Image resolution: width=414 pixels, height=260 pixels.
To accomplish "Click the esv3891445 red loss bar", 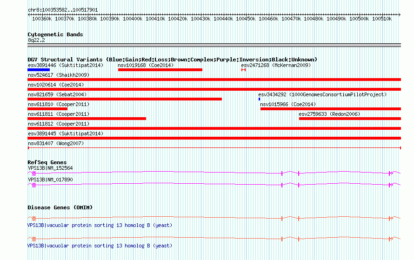I will pyautogui.click(x=214, y=138).
